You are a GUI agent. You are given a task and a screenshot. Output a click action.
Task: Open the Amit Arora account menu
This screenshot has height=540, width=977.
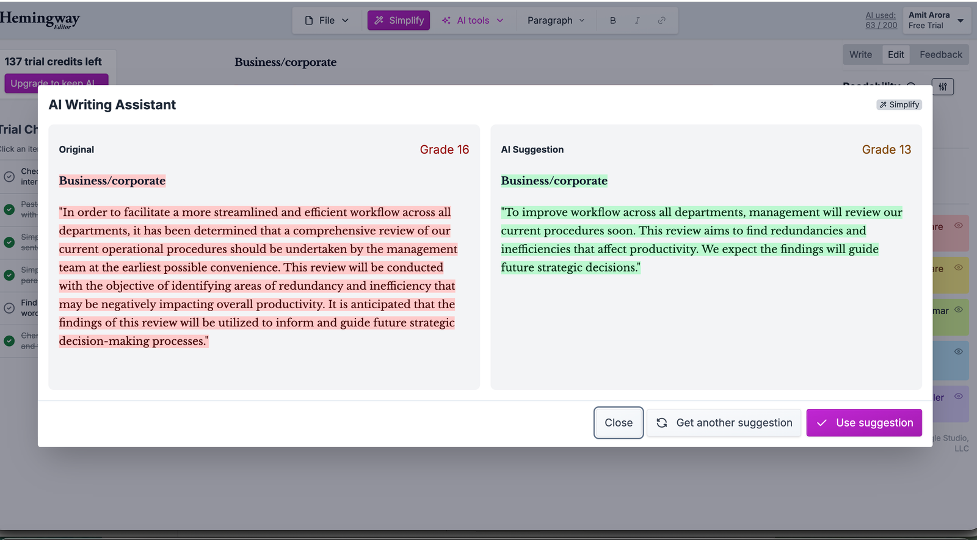point(935,20)
